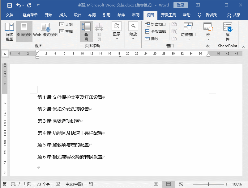Screen dimensions: 248x188
Task: Collapse the ribbon with the chevron
Action: pyautogui.click(x=244, y=47)
